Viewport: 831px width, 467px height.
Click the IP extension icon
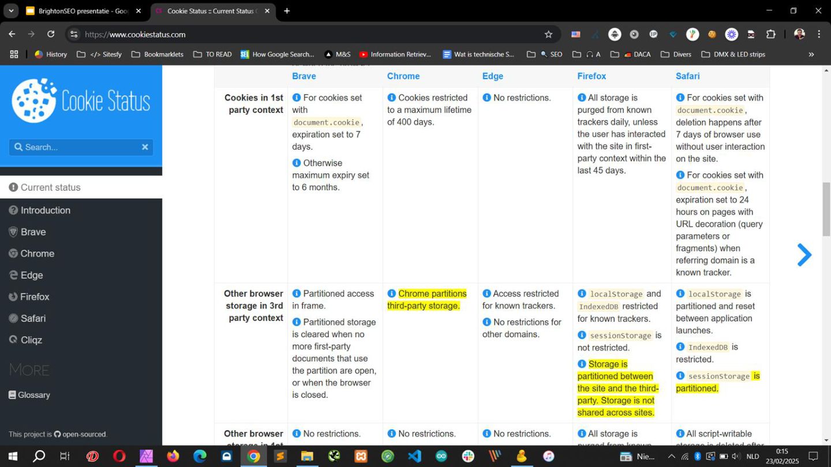(653, 35)
